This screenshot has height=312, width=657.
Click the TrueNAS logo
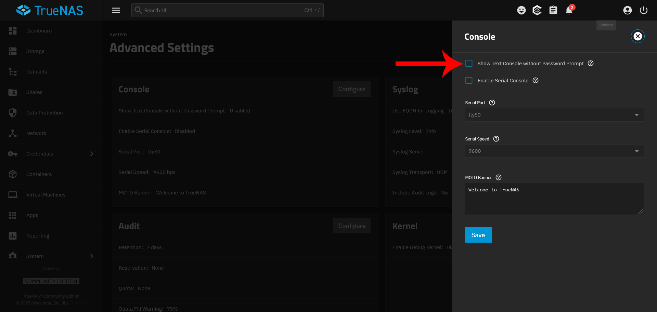[x=50, y=10]
